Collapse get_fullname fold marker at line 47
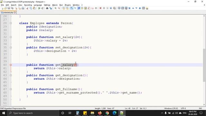 click(11, 89)
